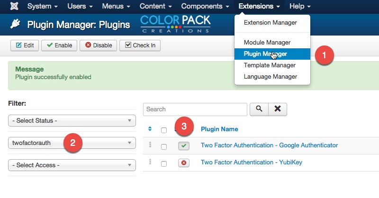Click the plug icon beside Plugin Manager
The image size is (379, 198).
click(15, 24)
